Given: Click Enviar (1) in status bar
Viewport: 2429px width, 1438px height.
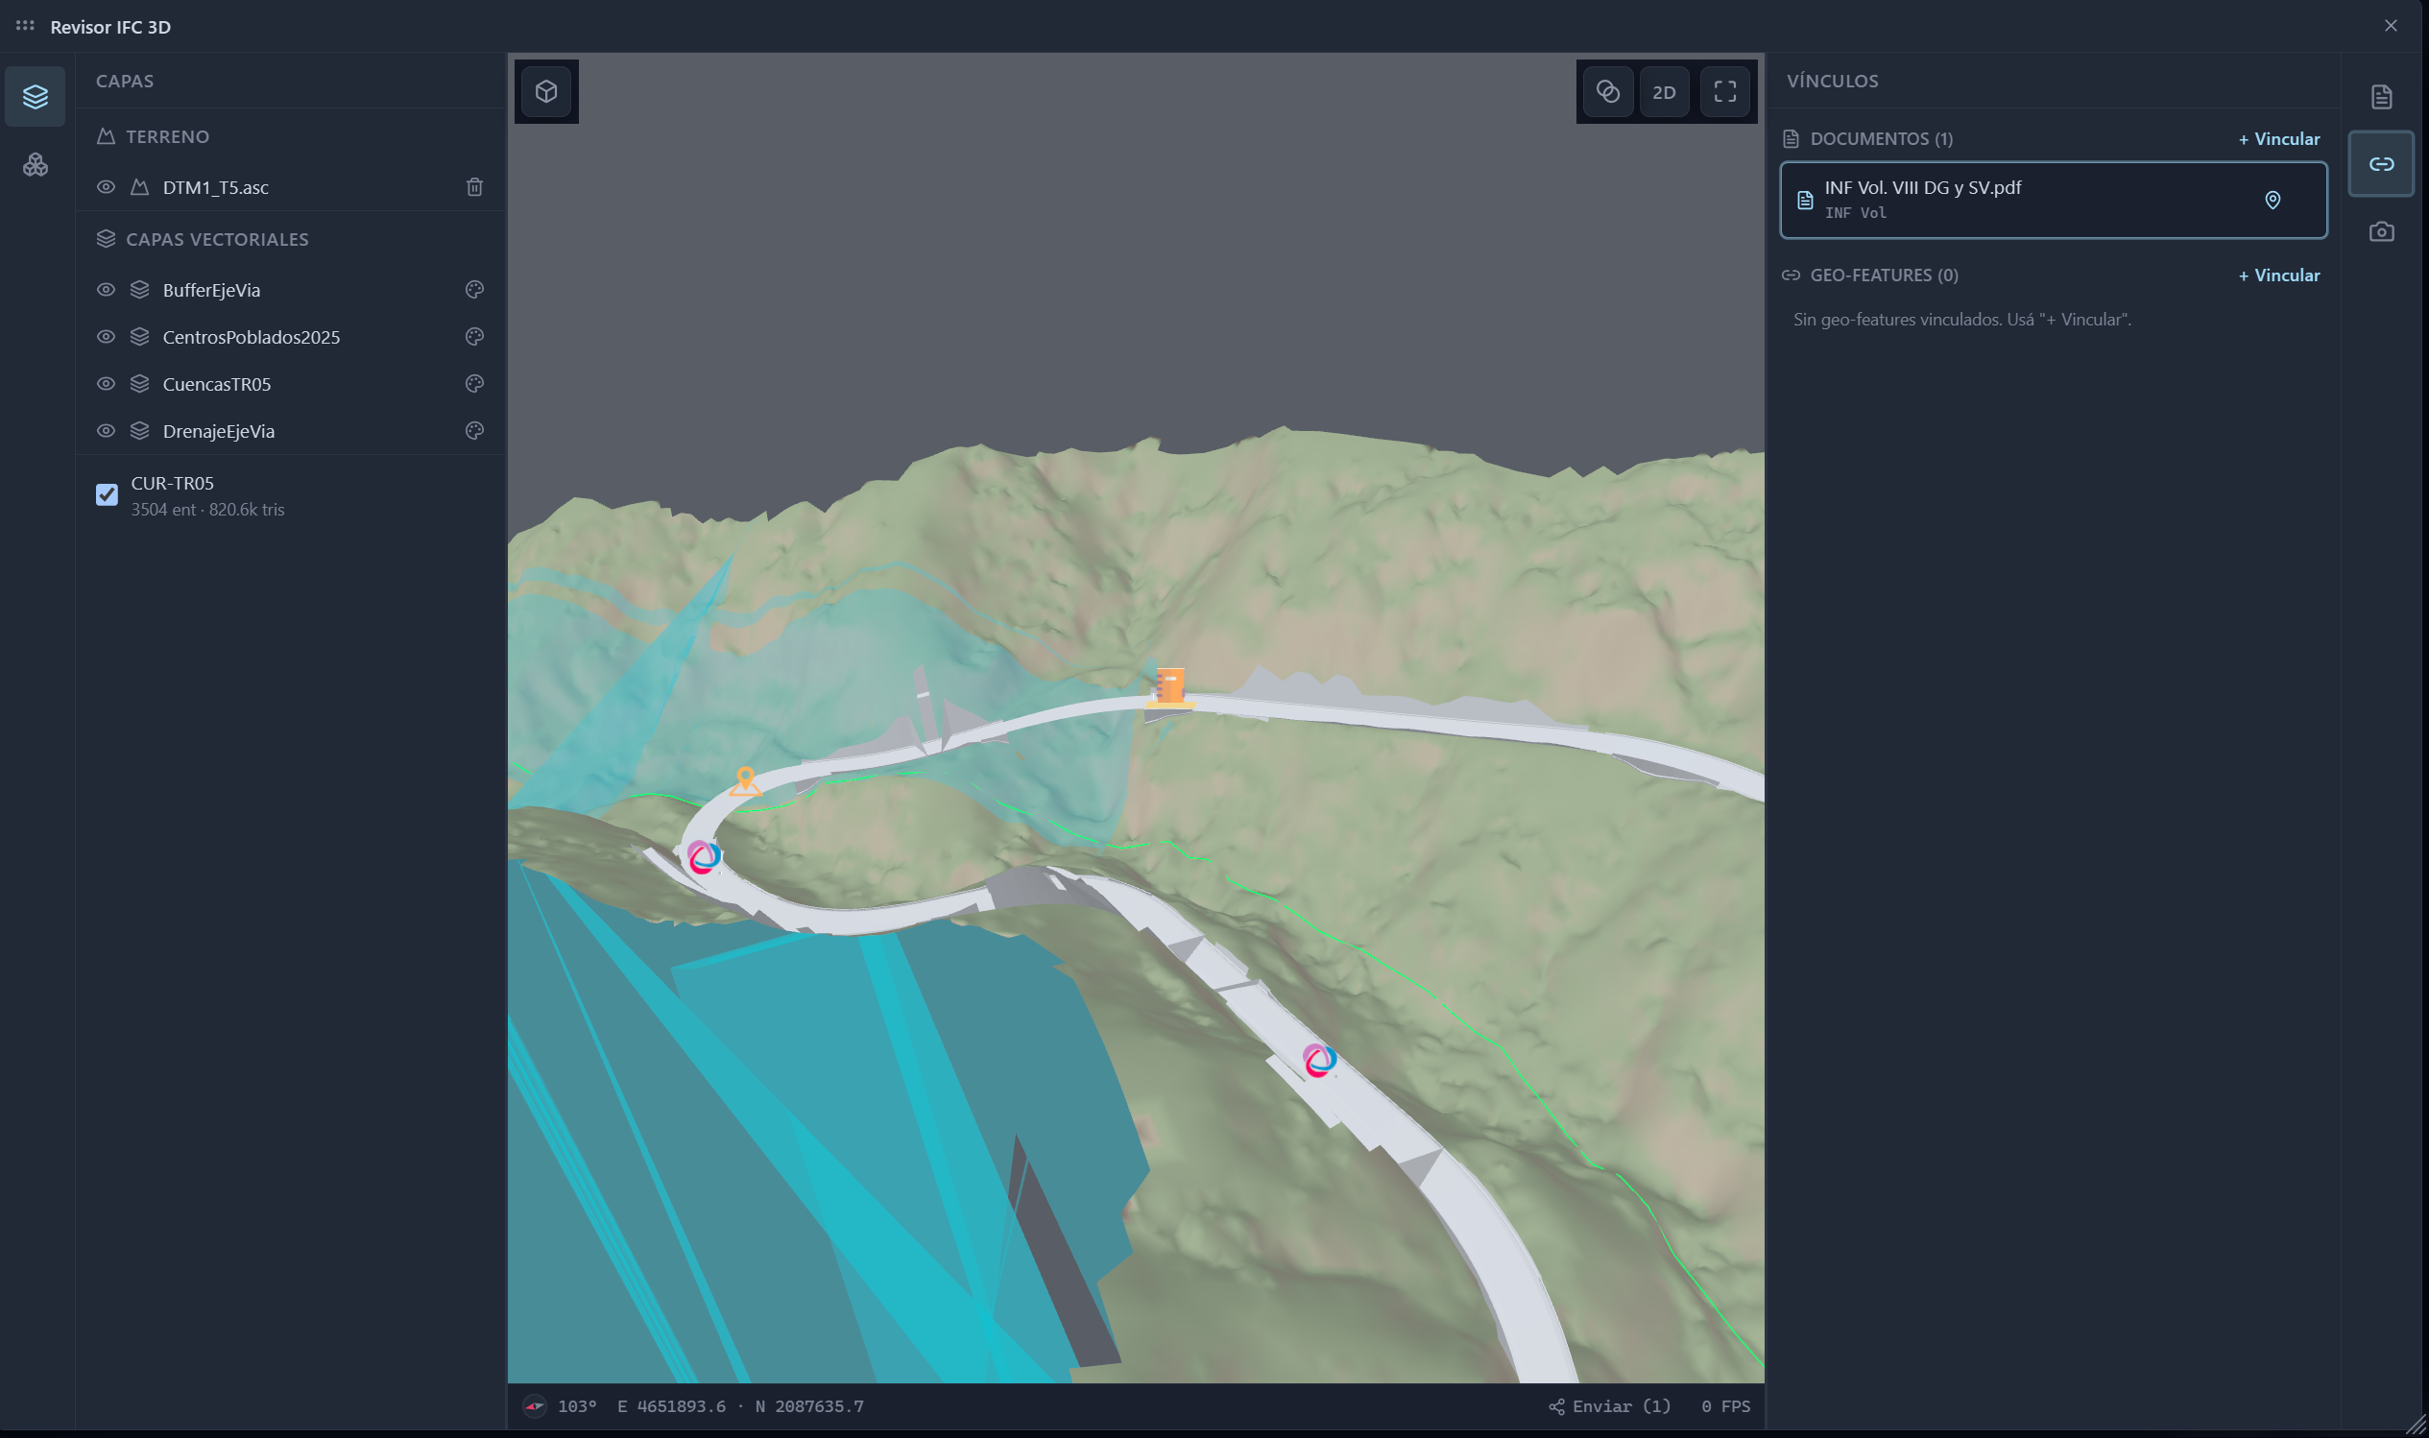Looking at the screenshot, I should (1610, 1406).
